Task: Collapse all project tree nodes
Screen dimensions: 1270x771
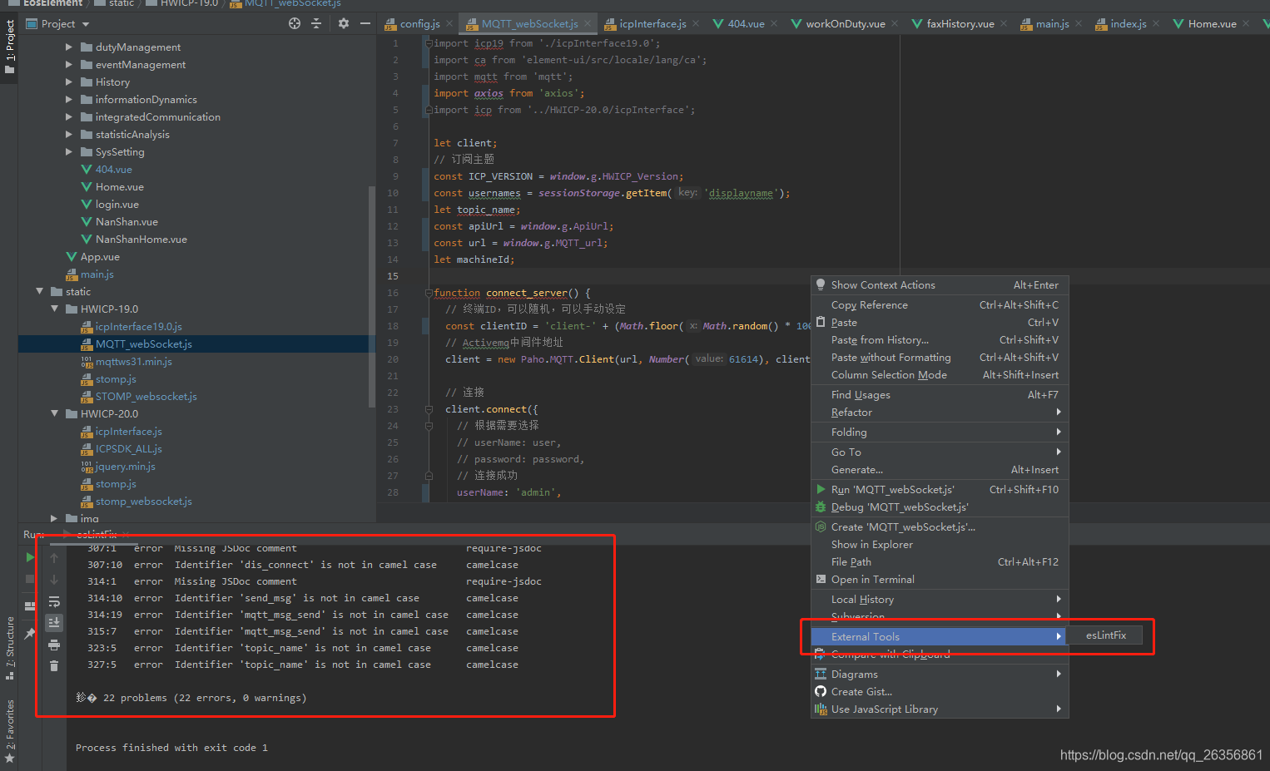Action: (x=317, y=23)
